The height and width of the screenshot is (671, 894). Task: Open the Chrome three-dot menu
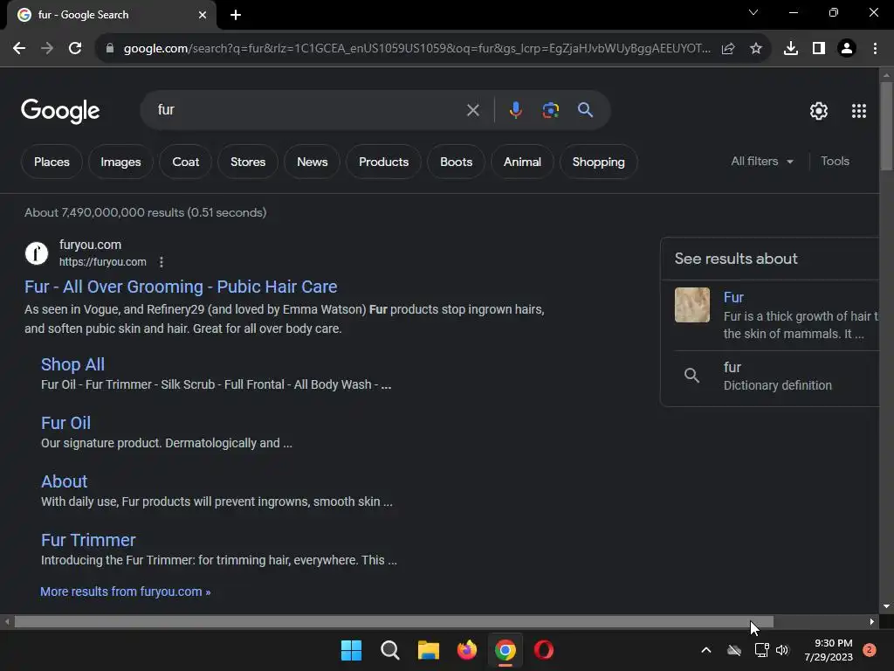pos(875,49)
